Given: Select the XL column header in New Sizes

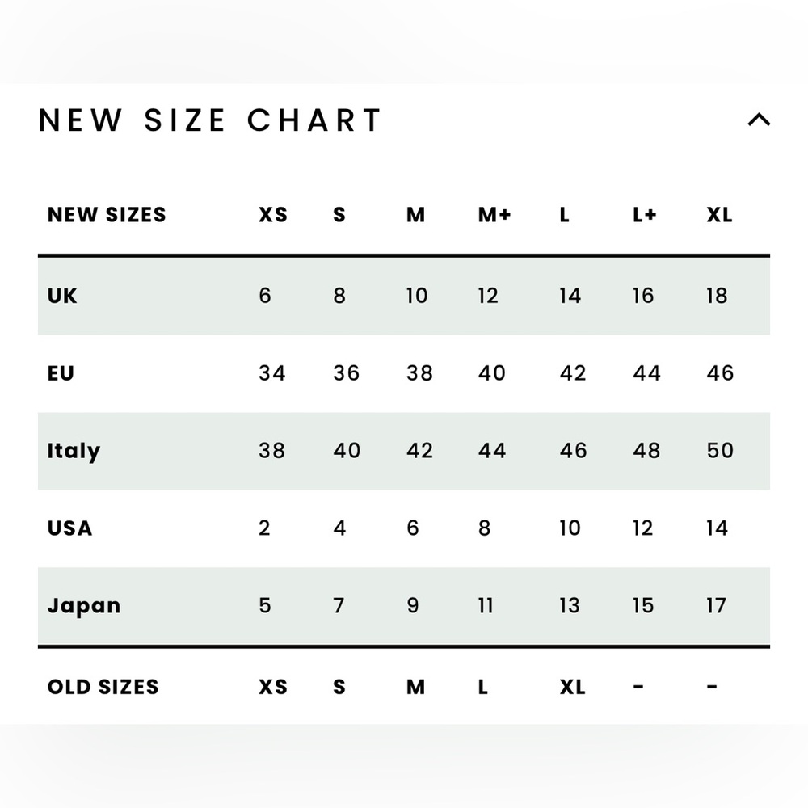Looking at the screenshot, I should coord(719,215).
